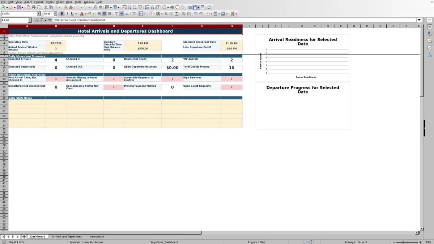This screenshot has height=244, width=434.
Task: Open the Font Color dropdown arrow
Action: point(86,14)
